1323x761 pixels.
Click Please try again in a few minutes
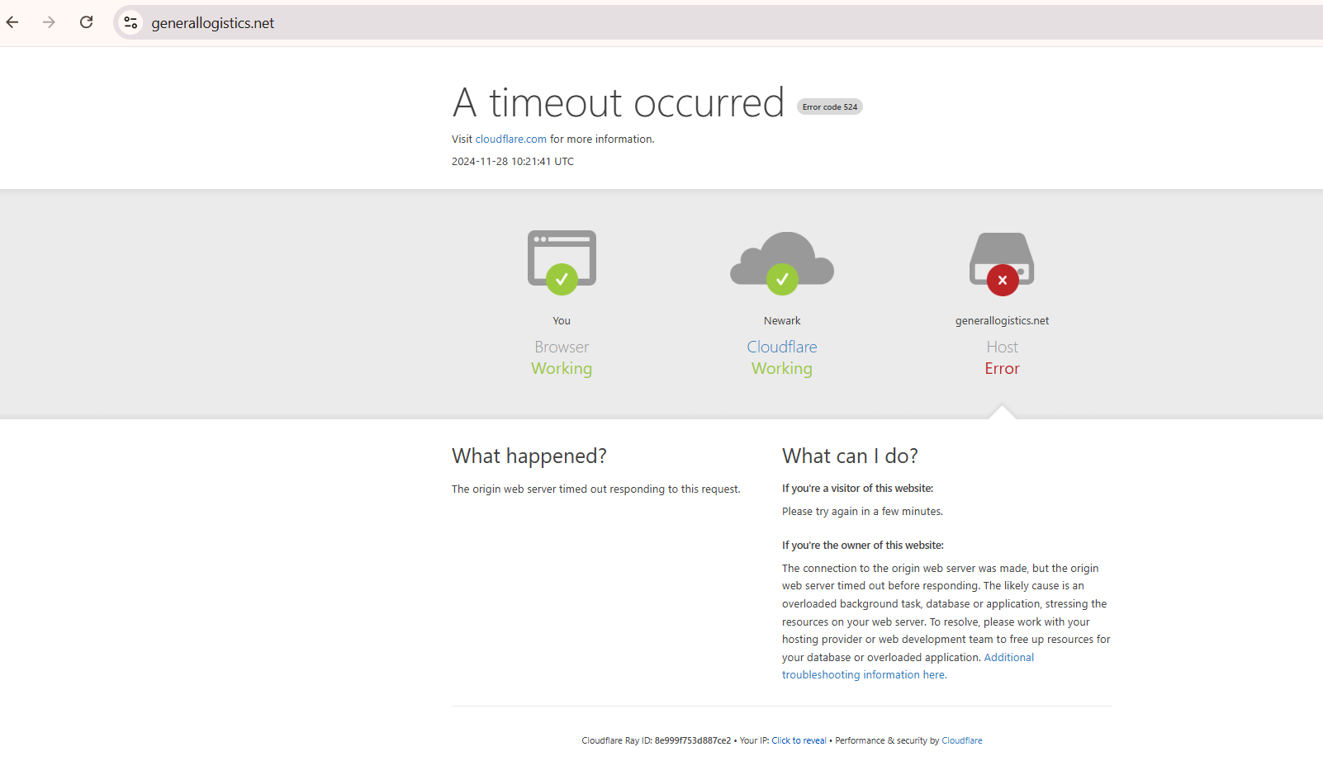tap(862, 512)
